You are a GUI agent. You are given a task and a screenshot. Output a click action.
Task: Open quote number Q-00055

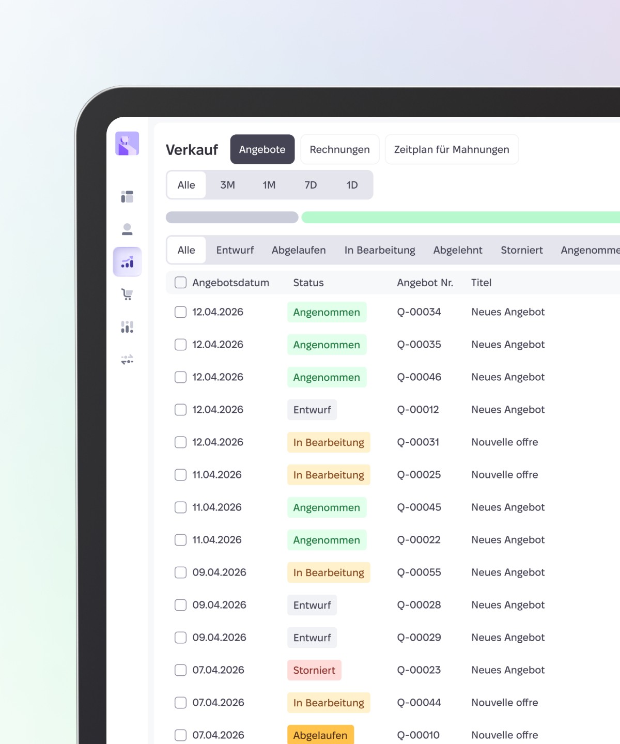click(x=419, y=572)
